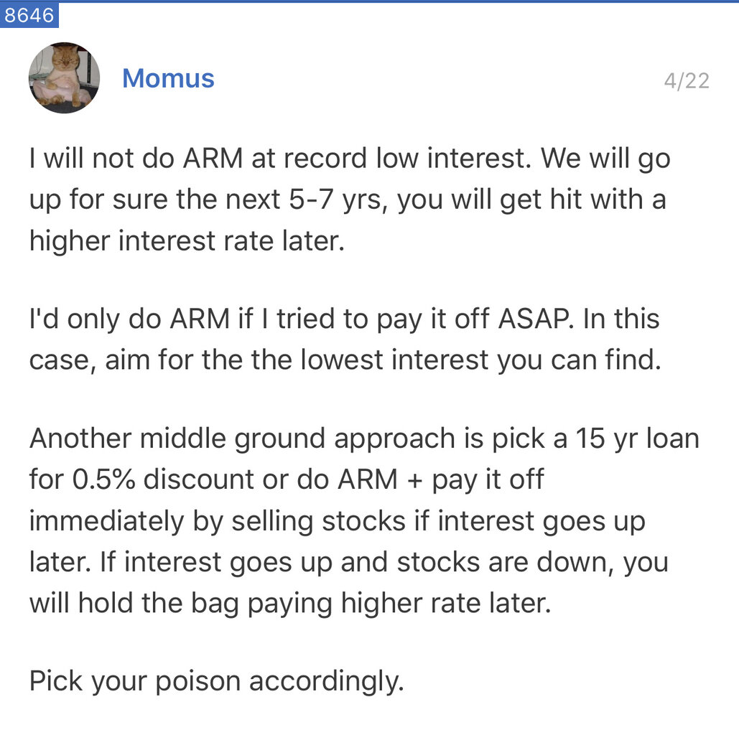Viewport: 739px width, 735px height.
Task: Open Momus's cat avatar picture
Action: [x=64, y=78]
